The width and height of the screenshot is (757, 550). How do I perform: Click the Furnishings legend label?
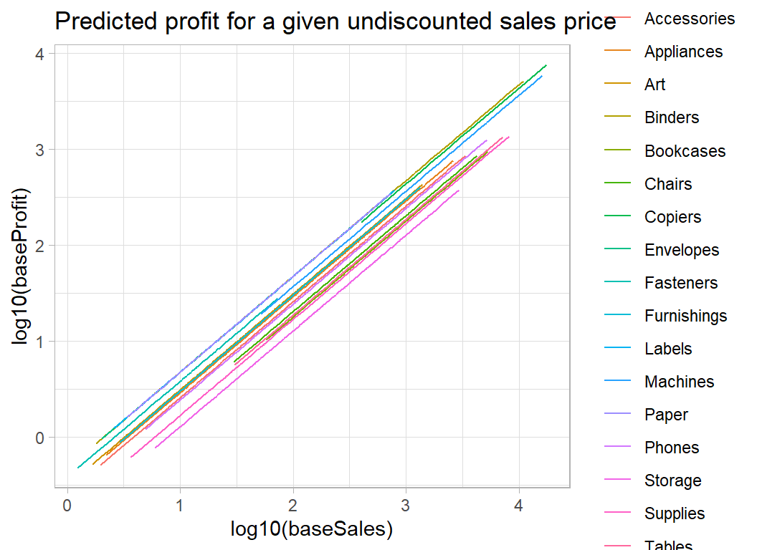685,316
